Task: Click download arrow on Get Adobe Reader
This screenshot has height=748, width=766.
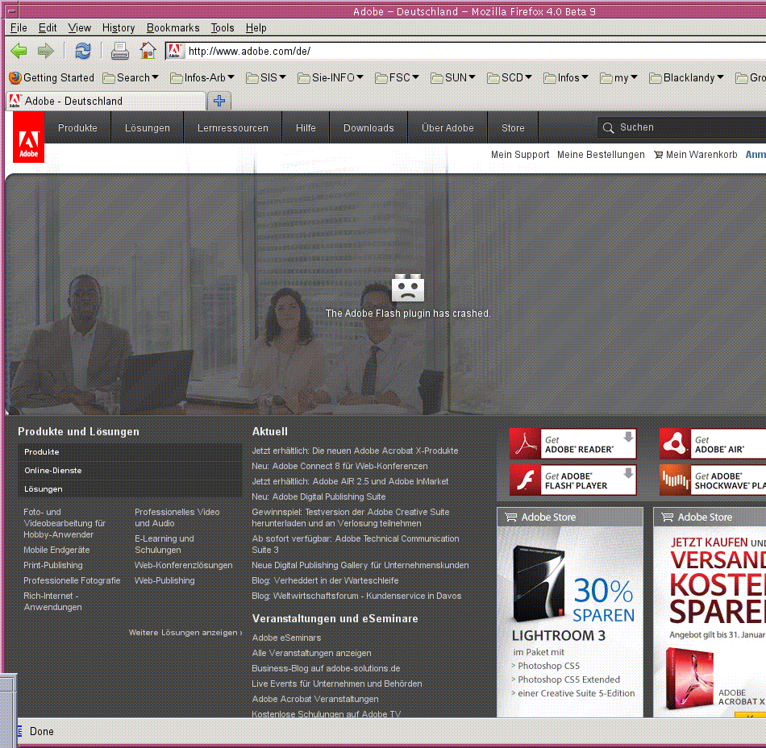Action: tap(628, 437)
